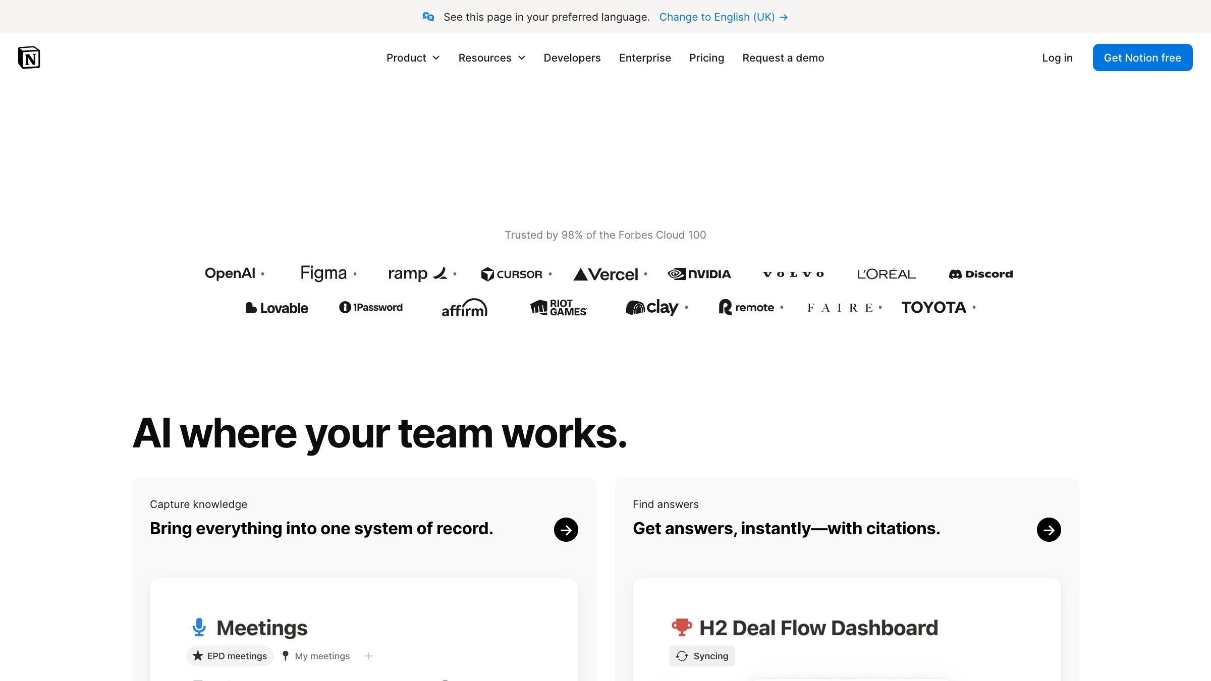Click the FAIRE logo
Viewport: 1211px width, 681px height.
[840, 308]
